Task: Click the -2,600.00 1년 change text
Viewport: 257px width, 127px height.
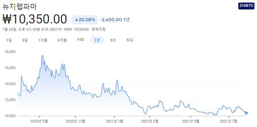Action: tap(115, 20)
